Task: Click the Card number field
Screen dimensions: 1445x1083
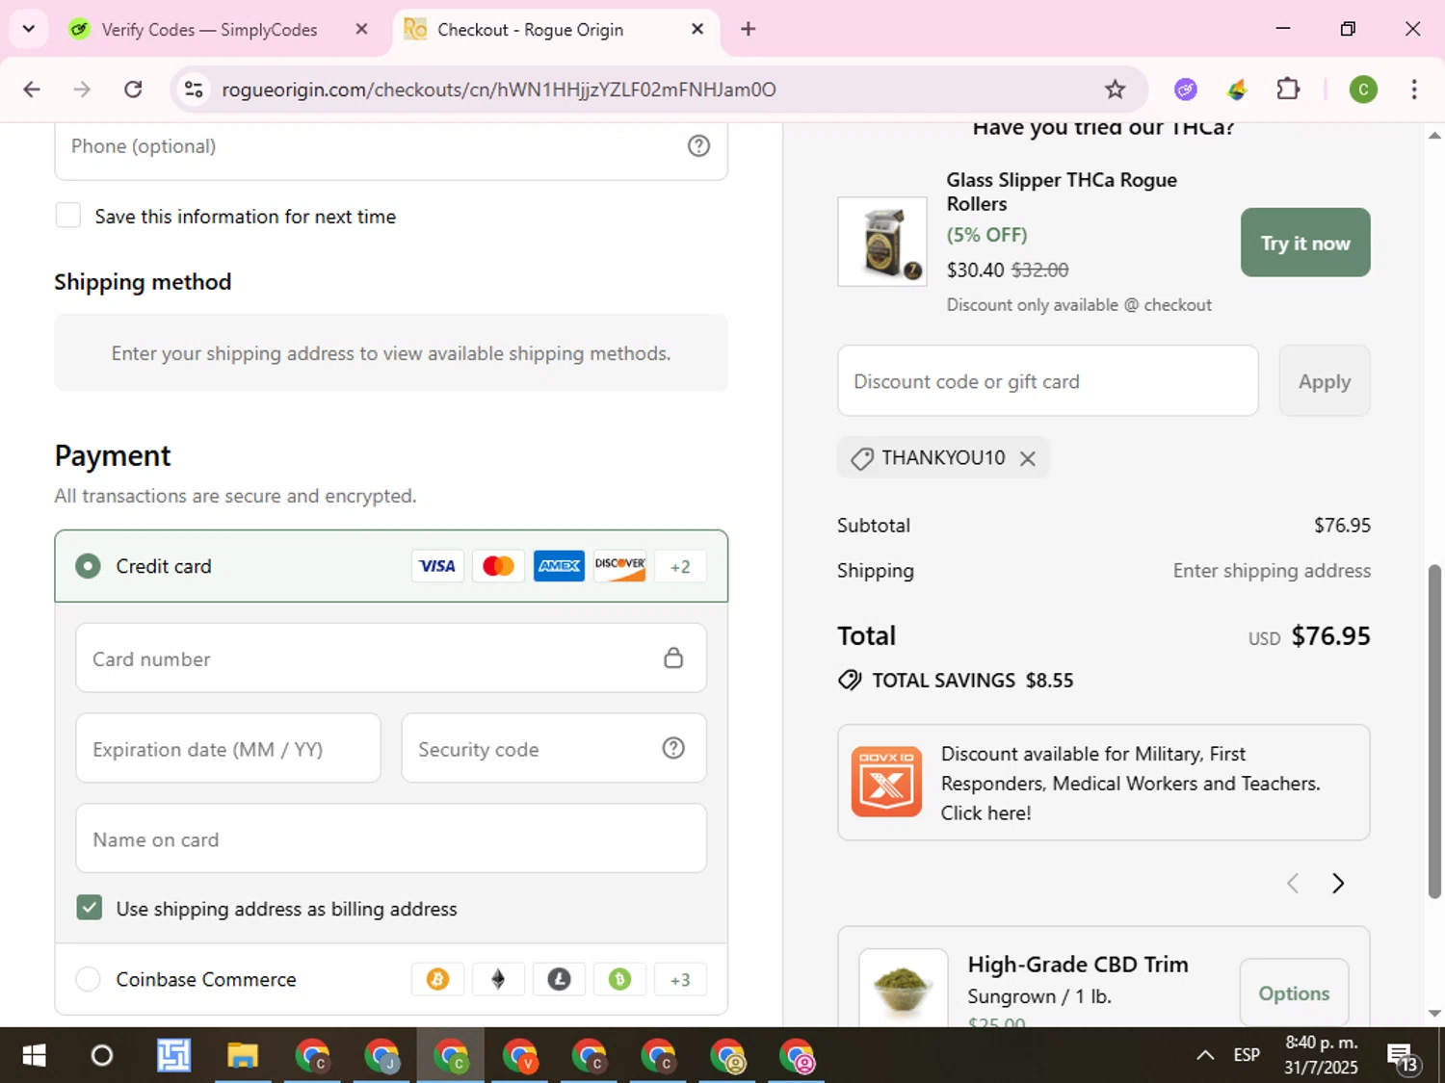Action: (391, 658)
